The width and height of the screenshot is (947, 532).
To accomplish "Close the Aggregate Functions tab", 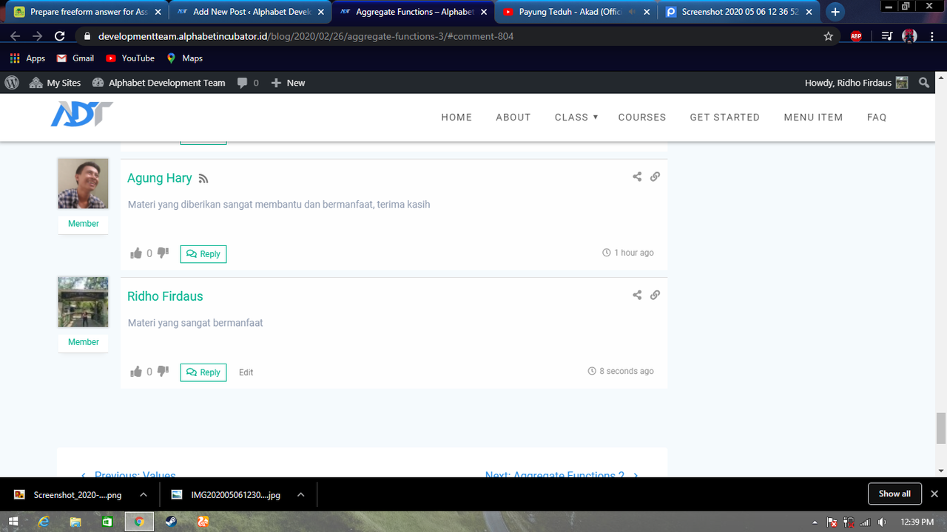I will click(483, 12).
